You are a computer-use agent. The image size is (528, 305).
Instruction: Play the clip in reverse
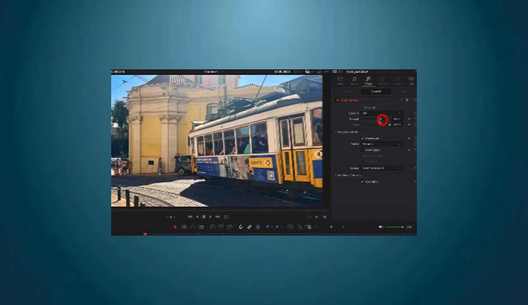pyautogui.click(x=197, y=217)
